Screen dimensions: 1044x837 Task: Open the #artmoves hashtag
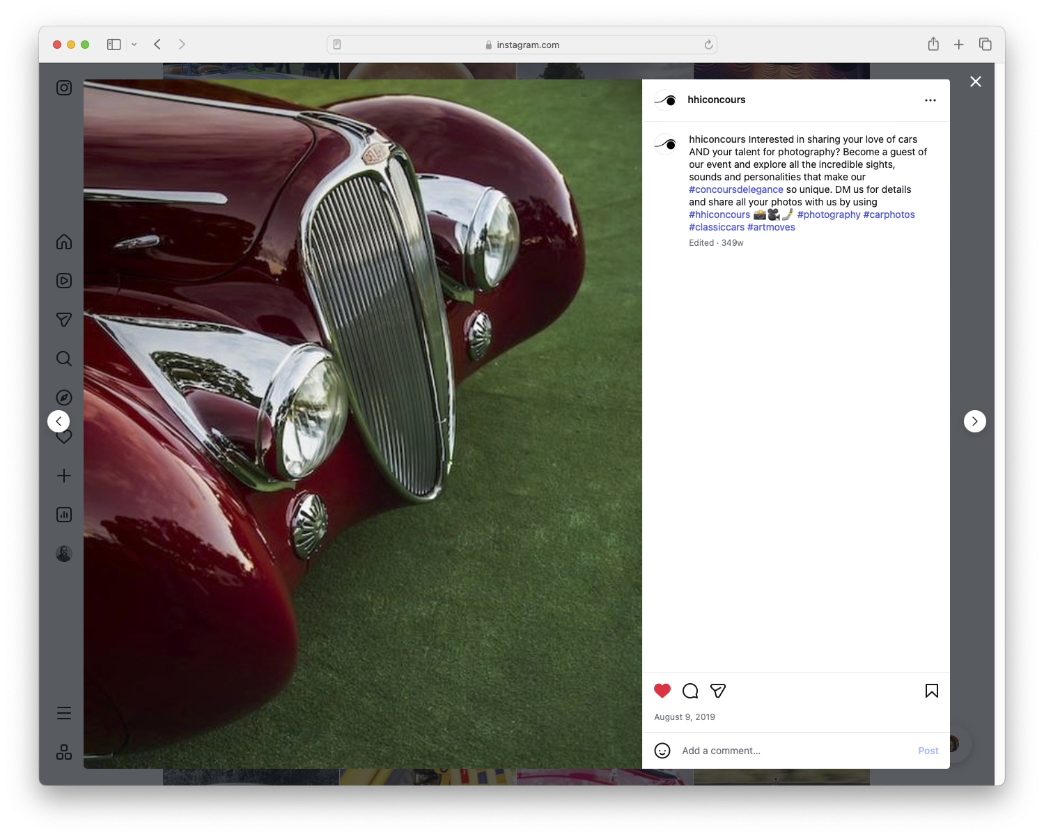click(x=771, y=227)
